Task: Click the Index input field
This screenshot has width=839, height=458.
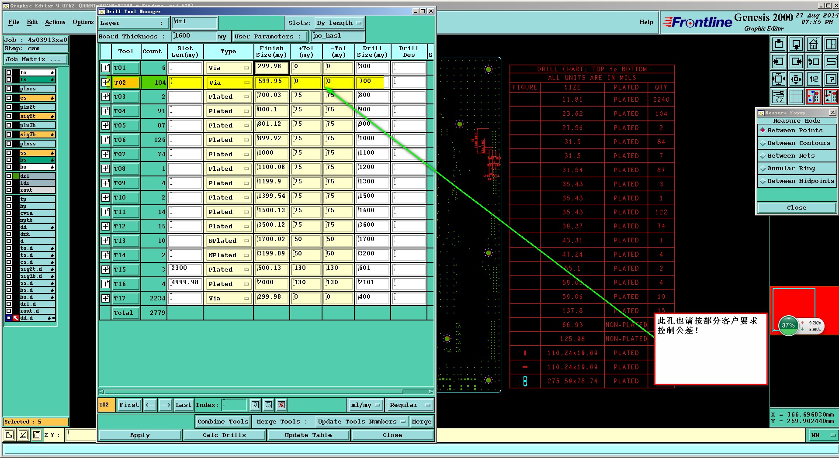Action: pos(235,405)
